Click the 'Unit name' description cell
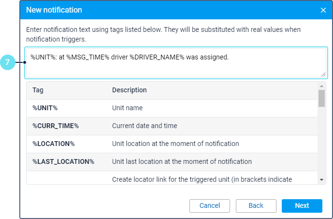333x219 pixels. (x=127, y=108)
